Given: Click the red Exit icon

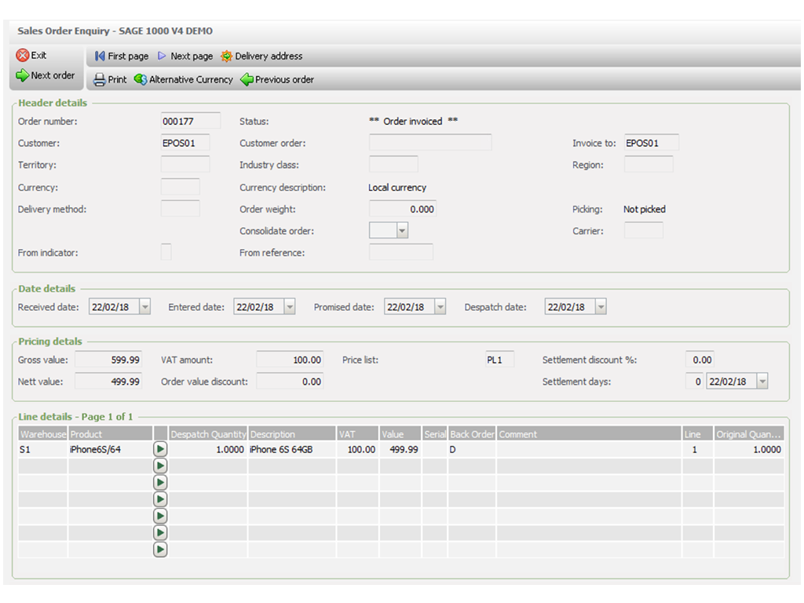Looking at the screenshot, I should pyautogui.click(x=23, y=56).
